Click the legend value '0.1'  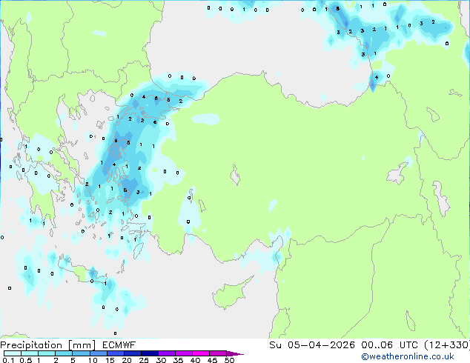[8, 360]
